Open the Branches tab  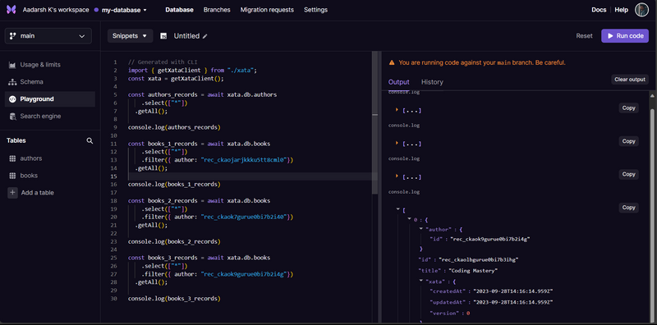coord(217,10)
